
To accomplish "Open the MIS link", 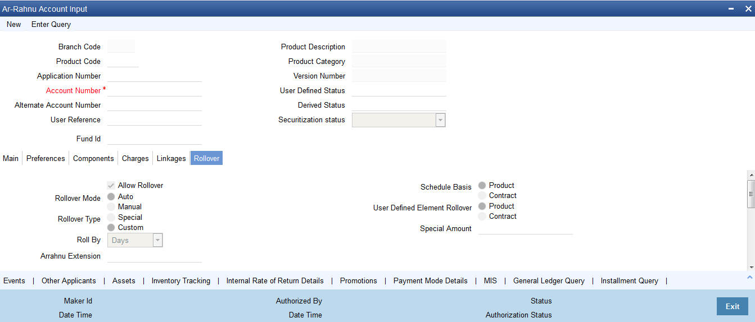I will click(x=490, y=280).
